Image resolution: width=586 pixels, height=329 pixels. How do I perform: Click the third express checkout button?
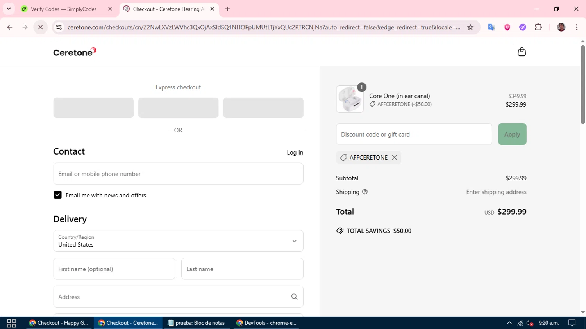coord(263,108)
